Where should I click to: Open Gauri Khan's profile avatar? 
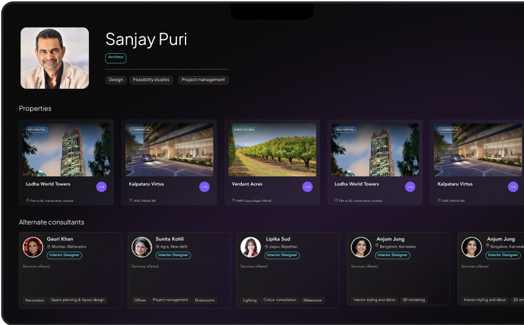tap(33, 247)
